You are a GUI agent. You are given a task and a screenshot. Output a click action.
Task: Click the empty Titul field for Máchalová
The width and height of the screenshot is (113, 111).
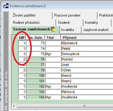(x=53, y=43)
